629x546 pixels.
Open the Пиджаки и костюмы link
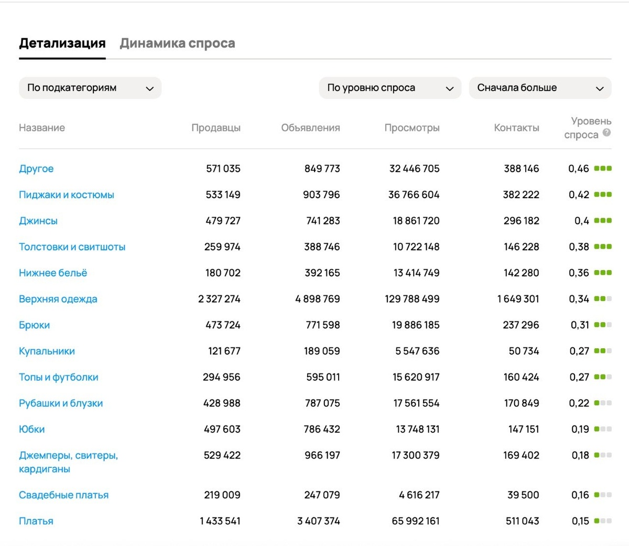[x=67, y=195]
